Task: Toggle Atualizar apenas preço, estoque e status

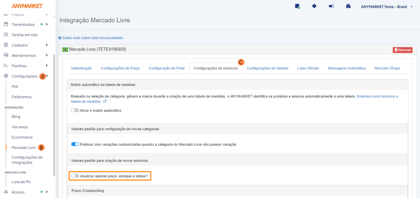Action: pos(75,176)
